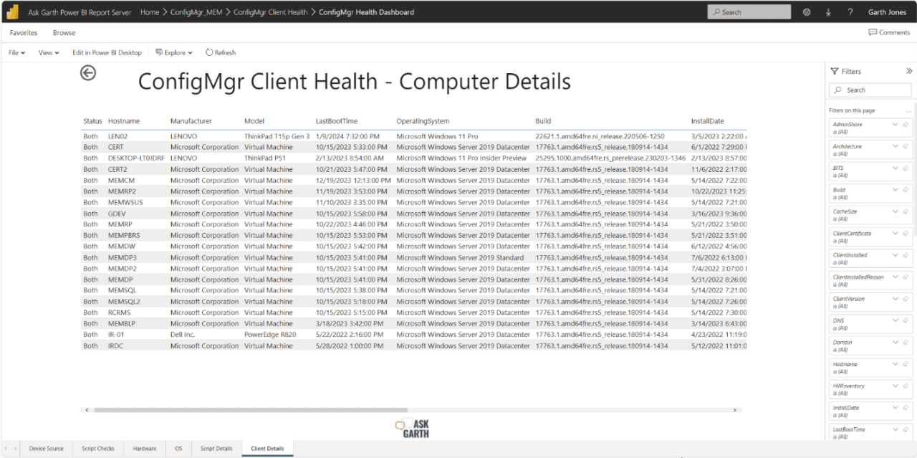Expand the DNS filter card
The image size is (917, 458).
click(x=895, y=320)
